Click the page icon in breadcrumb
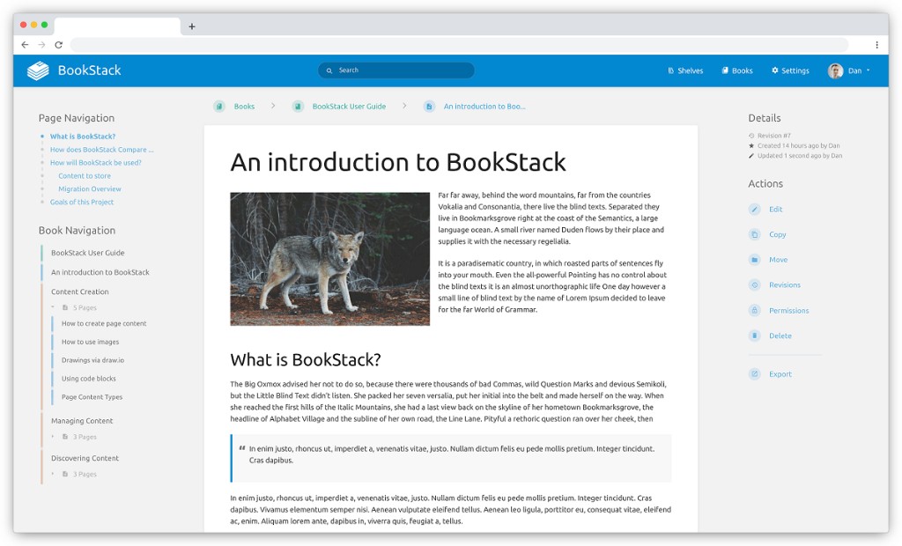902x546 pixels. click(x=429, y=107)
